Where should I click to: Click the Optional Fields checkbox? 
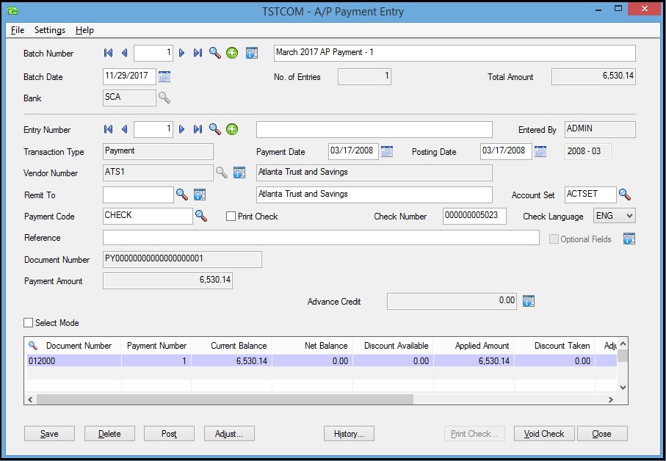coord(554,239)
